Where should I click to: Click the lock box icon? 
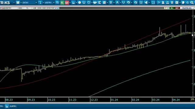177,2
